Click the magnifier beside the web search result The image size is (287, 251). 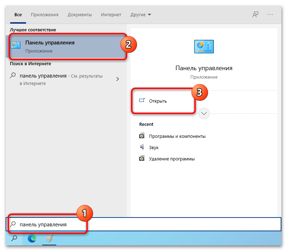tap(13, 75)
